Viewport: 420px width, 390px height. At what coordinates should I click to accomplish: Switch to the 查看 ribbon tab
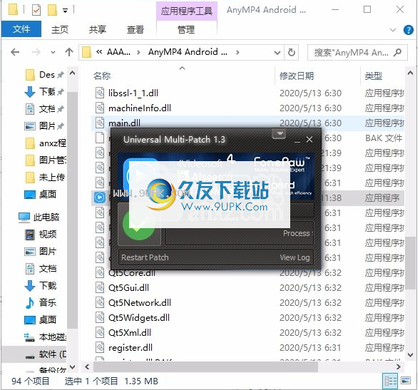coord(135,29)
